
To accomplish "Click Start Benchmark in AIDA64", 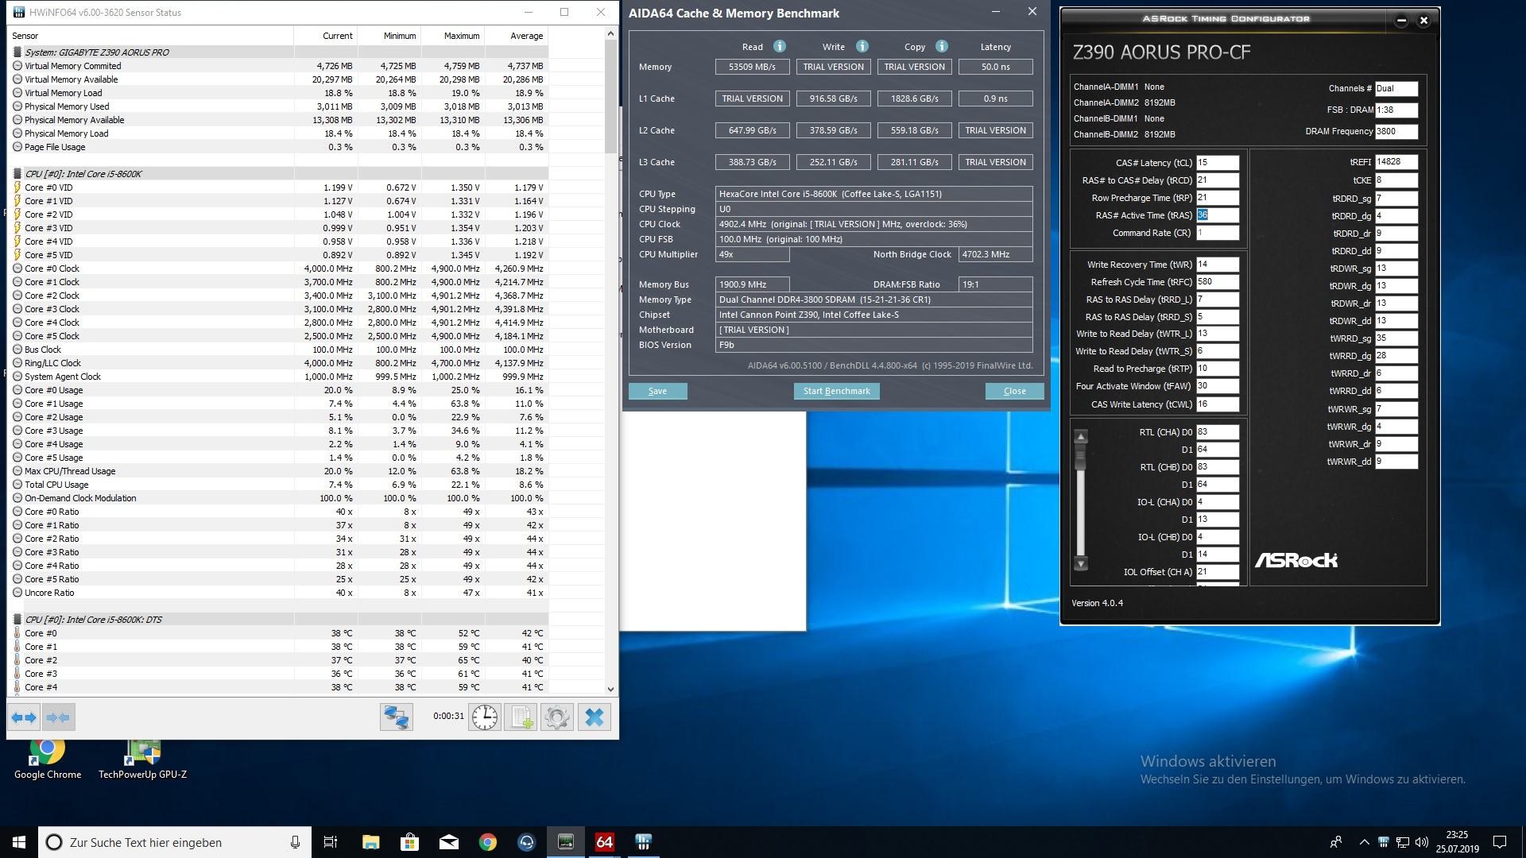I will coord(836,391).
